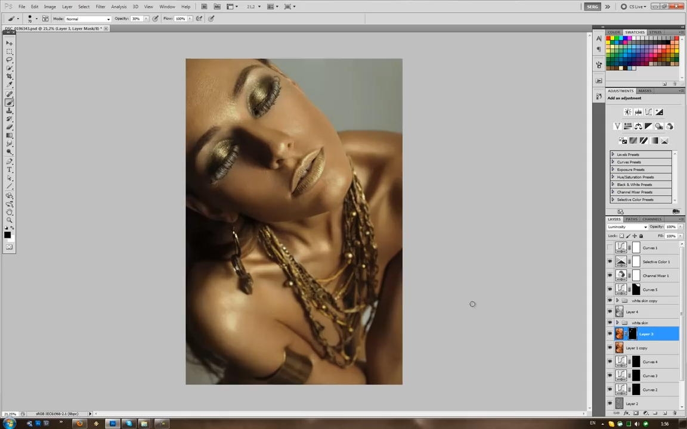The image size is (687, 429).
Task: Open brush Mode dropdown in options bar
Action: click(88, 19)
